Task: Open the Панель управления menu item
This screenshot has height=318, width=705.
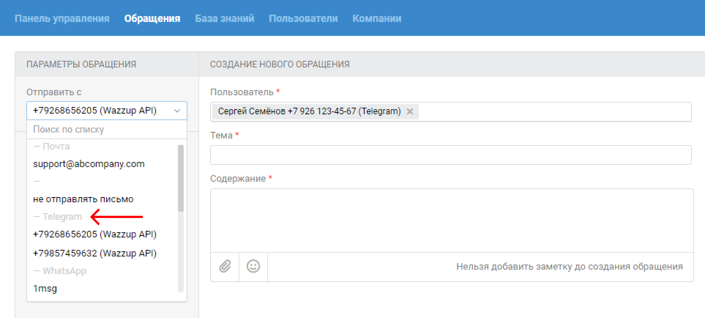Action: point(62,18)
